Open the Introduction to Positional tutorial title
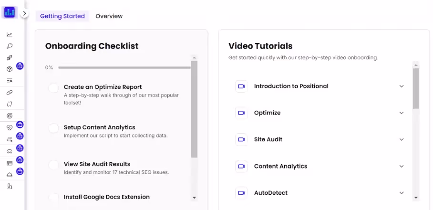The height and width of the screenshot is (210, 433). point(291,86)
